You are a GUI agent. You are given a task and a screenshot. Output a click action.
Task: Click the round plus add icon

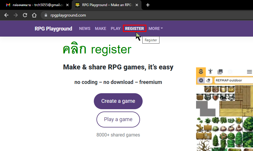[201, 80]
